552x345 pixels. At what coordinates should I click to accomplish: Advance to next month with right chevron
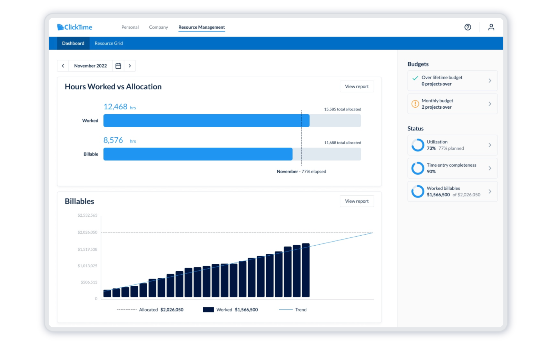(130, 66)
